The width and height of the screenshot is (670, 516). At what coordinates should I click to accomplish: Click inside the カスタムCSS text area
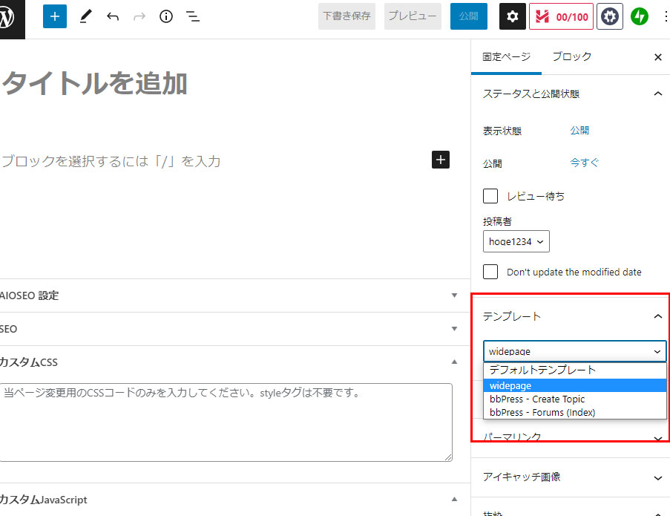tap(226, 422)
